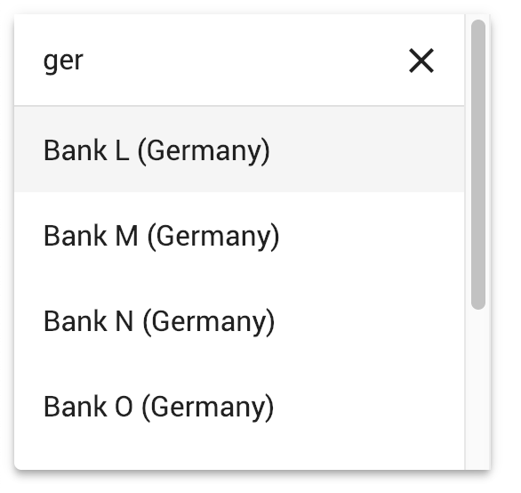Click the 'Bank O' text label
The height and width of the screenshot is (493, 521).
point(88,407)
